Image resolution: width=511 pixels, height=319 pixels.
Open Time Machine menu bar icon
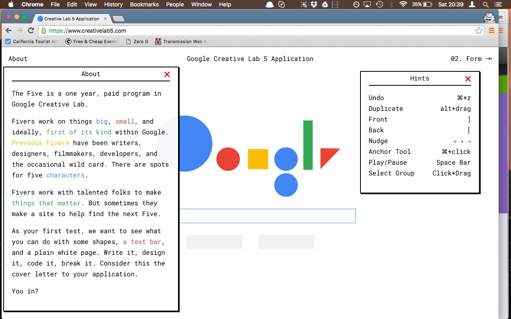tap(380, 4)
